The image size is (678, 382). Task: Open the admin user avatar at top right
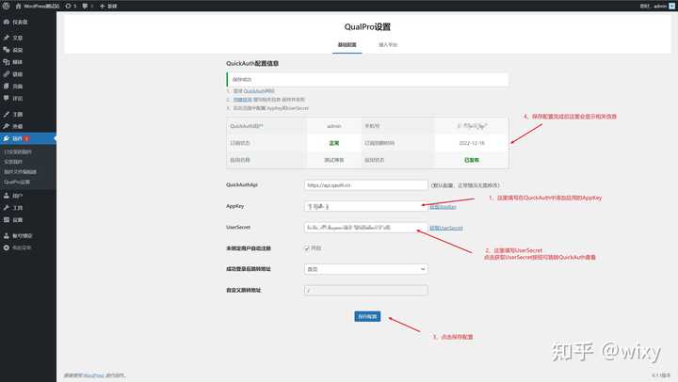pyautogui.click(x=671, y=6)
